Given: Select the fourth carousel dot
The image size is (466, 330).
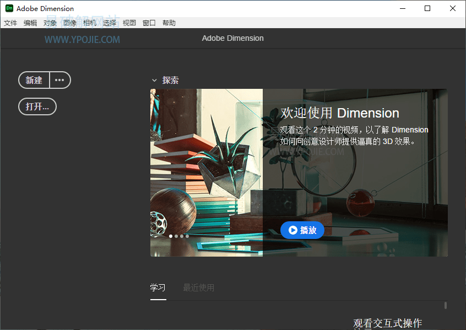Looking at the screenshot, I should (187, 236).
